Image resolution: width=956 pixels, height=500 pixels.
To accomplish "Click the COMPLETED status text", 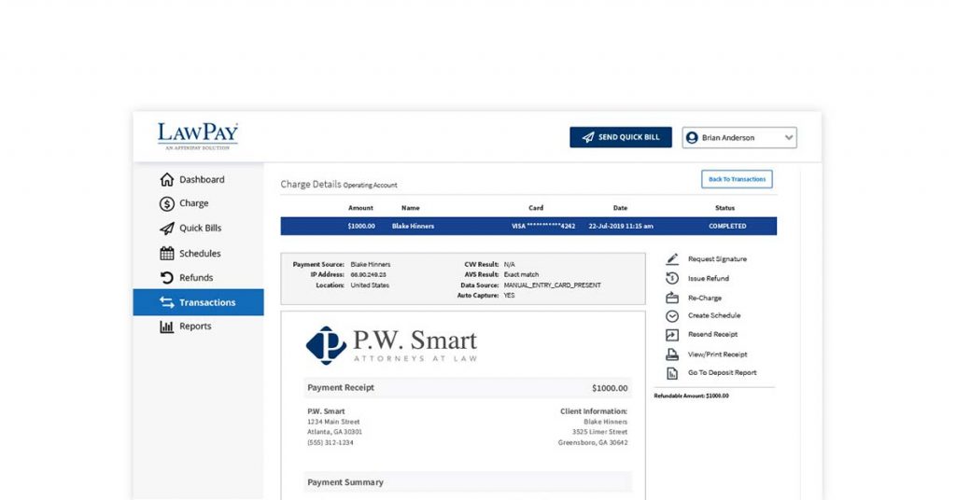I will coord(727,226).
